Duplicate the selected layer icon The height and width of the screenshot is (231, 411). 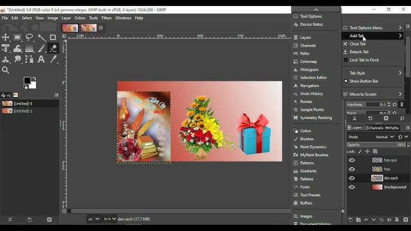click(382, 220)
